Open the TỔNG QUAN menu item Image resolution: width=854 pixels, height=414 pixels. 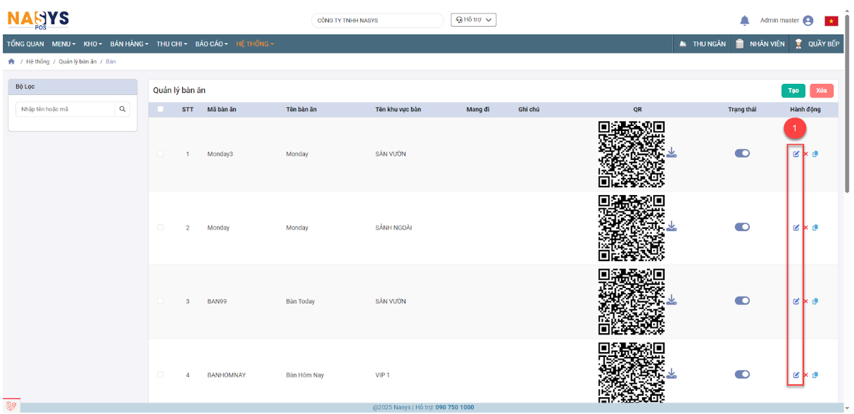pos(25,44)
